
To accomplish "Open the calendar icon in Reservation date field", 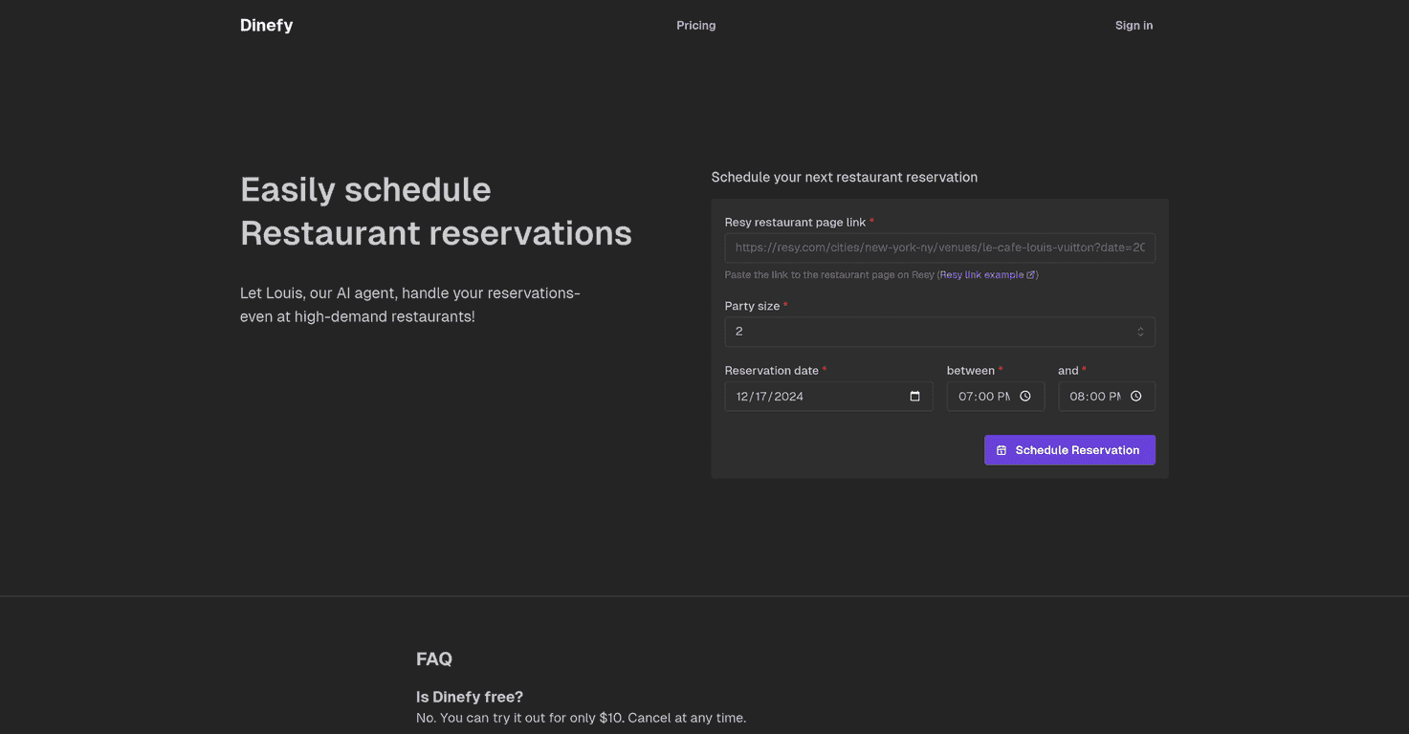I will [915, 396].
